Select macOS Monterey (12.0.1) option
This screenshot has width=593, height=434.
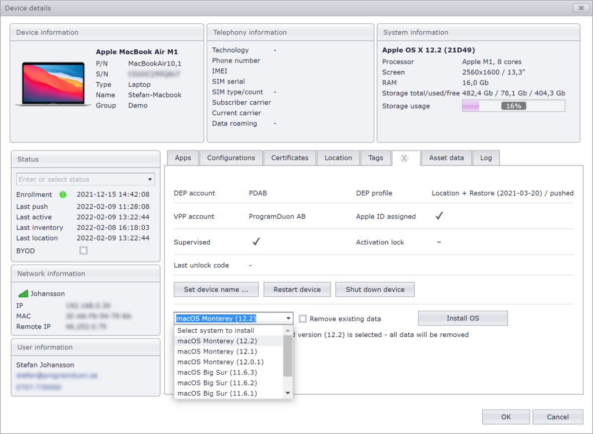pyautogui.click(x=228, y=362)
